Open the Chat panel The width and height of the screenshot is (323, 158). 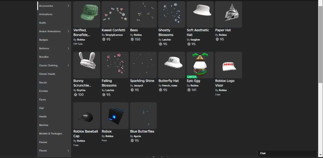click(287, 153)
